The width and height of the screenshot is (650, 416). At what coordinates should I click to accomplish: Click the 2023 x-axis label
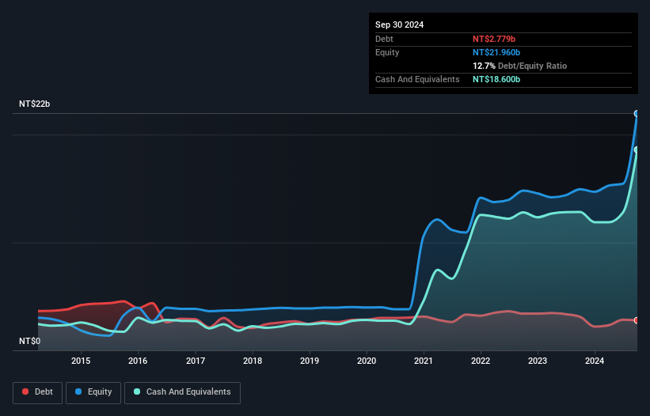click(538, 361)
